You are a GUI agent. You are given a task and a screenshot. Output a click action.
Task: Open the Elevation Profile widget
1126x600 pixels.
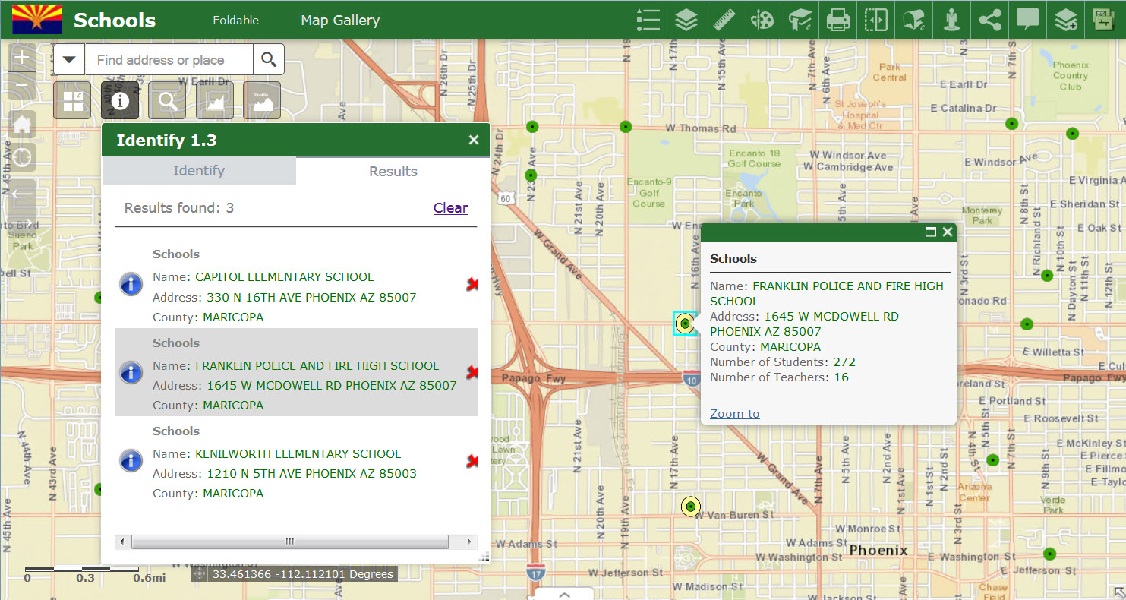(x=262, y=100)
